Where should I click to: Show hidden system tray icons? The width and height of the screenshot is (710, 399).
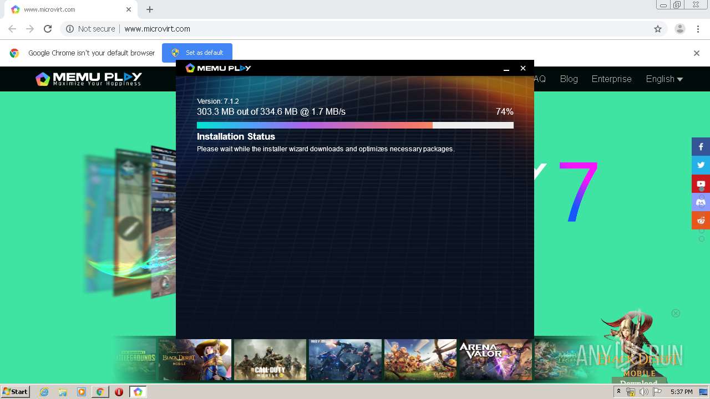point(618,392)
